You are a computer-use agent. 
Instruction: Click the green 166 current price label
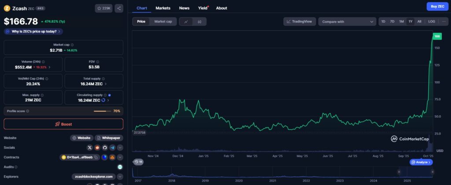click(437, 36)
